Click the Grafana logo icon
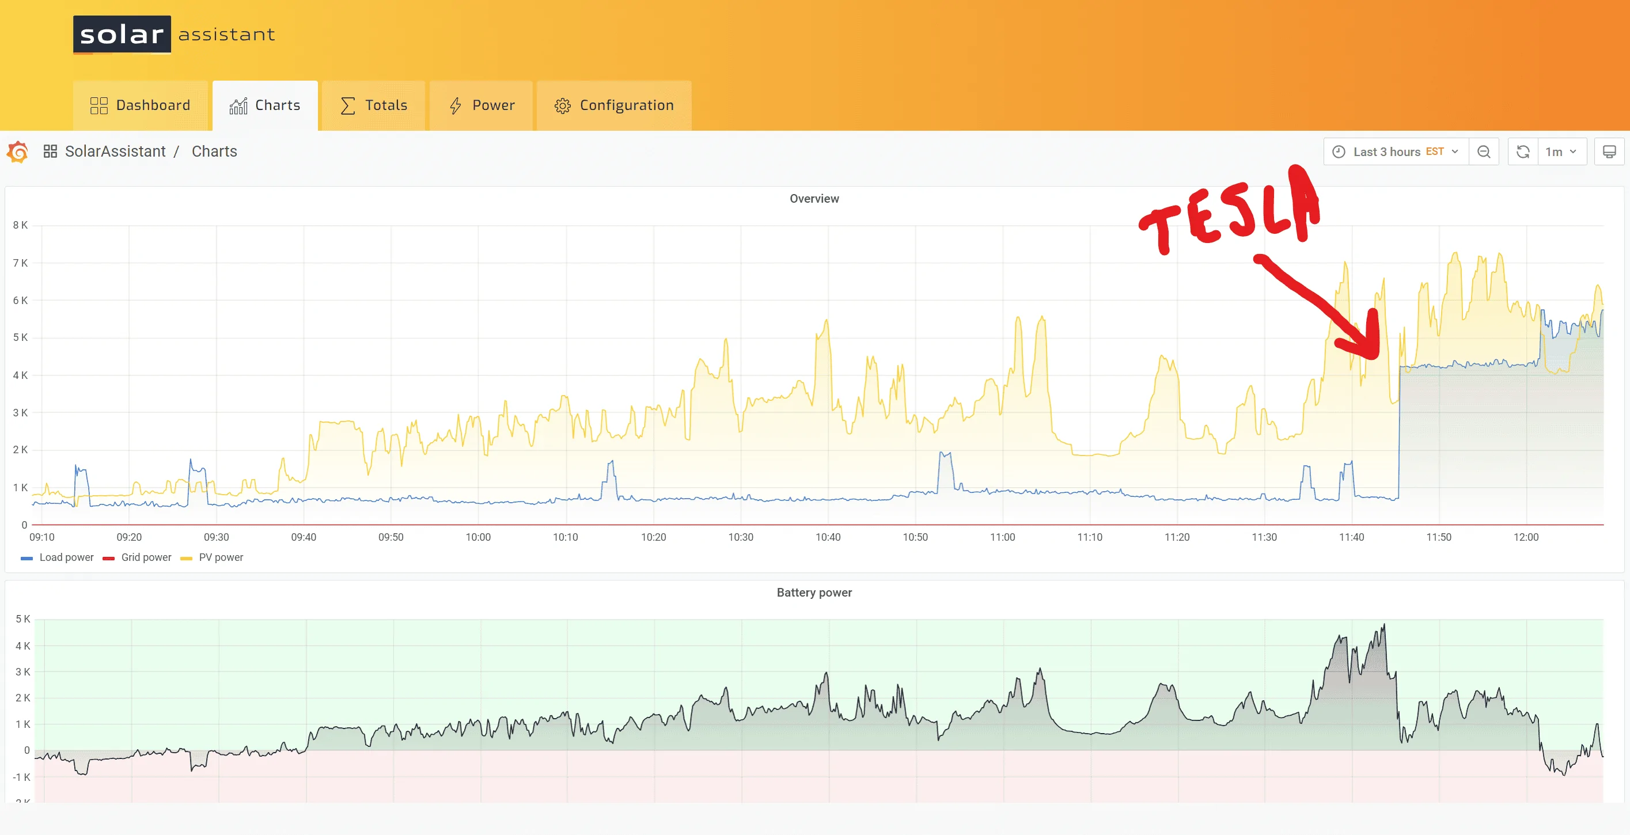 click(x=18, y=152)
